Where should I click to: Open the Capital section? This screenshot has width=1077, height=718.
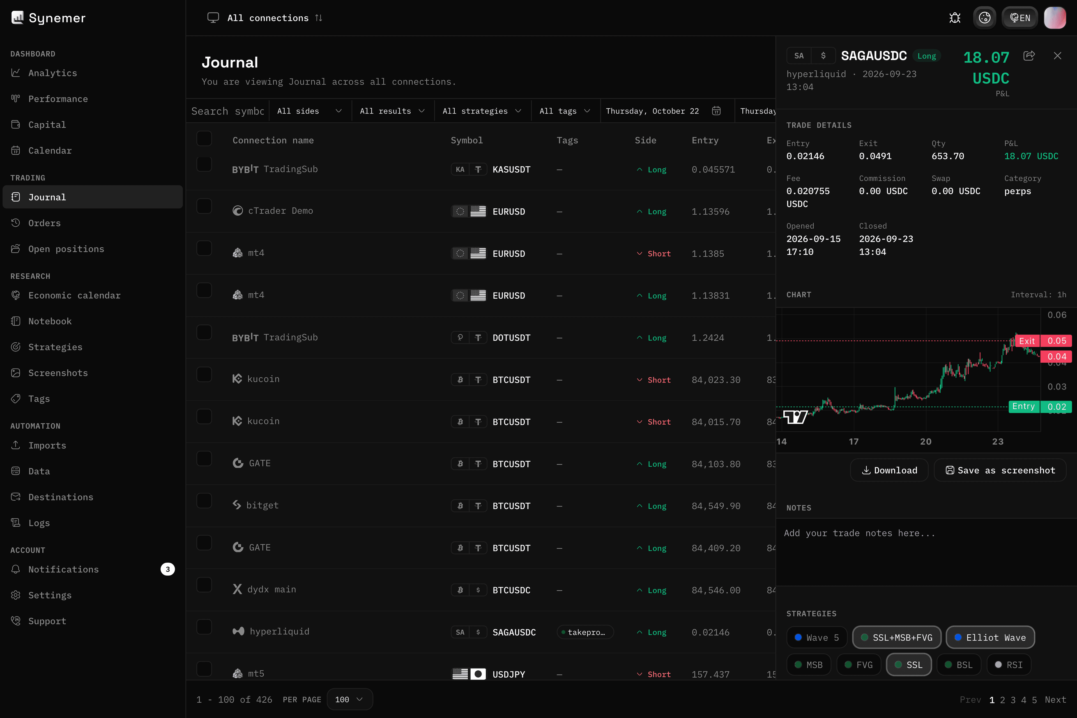point(93,125)
